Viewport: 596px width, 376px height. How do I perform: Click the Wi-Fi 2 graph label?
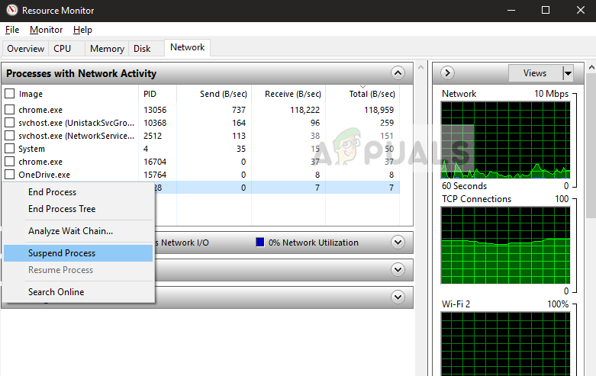[x=456, y=304]
